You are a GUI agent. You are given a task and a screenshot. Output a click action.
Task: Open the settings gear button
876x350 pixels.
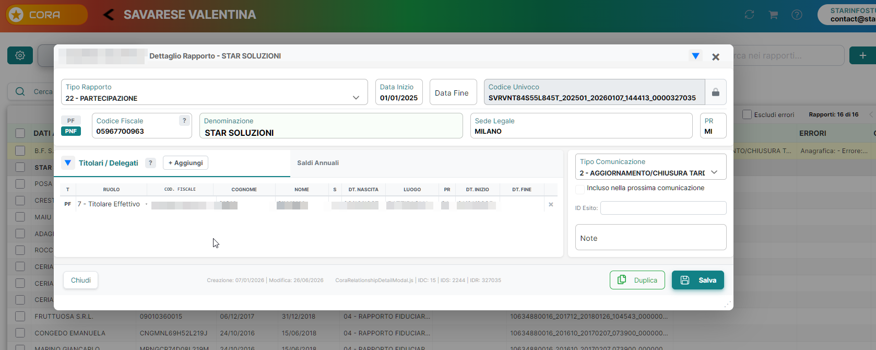[x=20, y=55]
